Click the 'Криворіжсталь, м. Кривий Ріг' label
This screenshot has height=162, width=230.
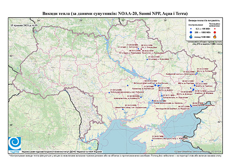tap(127, 99)
